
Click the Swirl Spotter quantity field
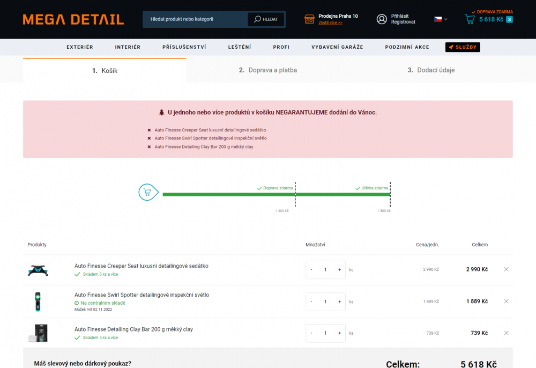(325, 301)
